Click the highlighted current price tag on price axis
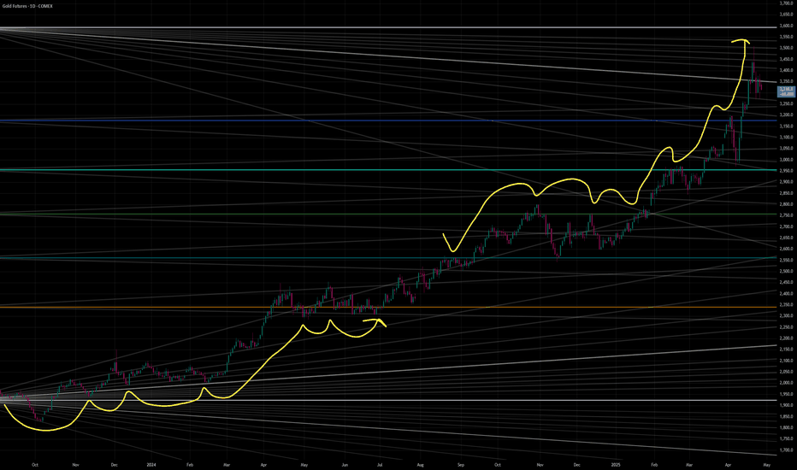 [x=787, y=91]
